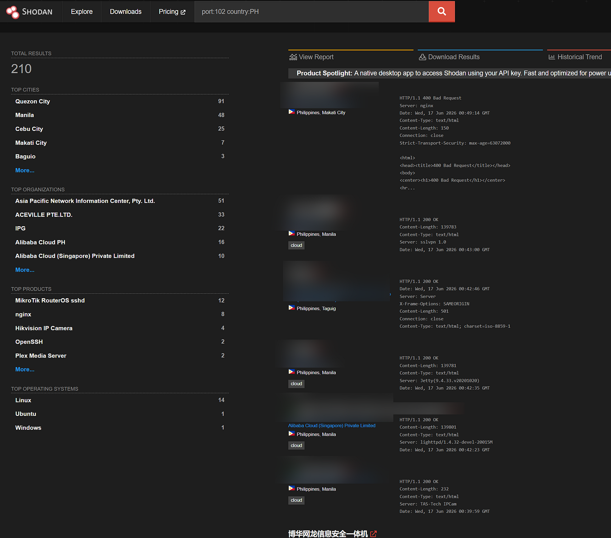Screen dimensions: 611x538
Task: Show more entries under Top Organizations
Action: [x=25, y=270]
